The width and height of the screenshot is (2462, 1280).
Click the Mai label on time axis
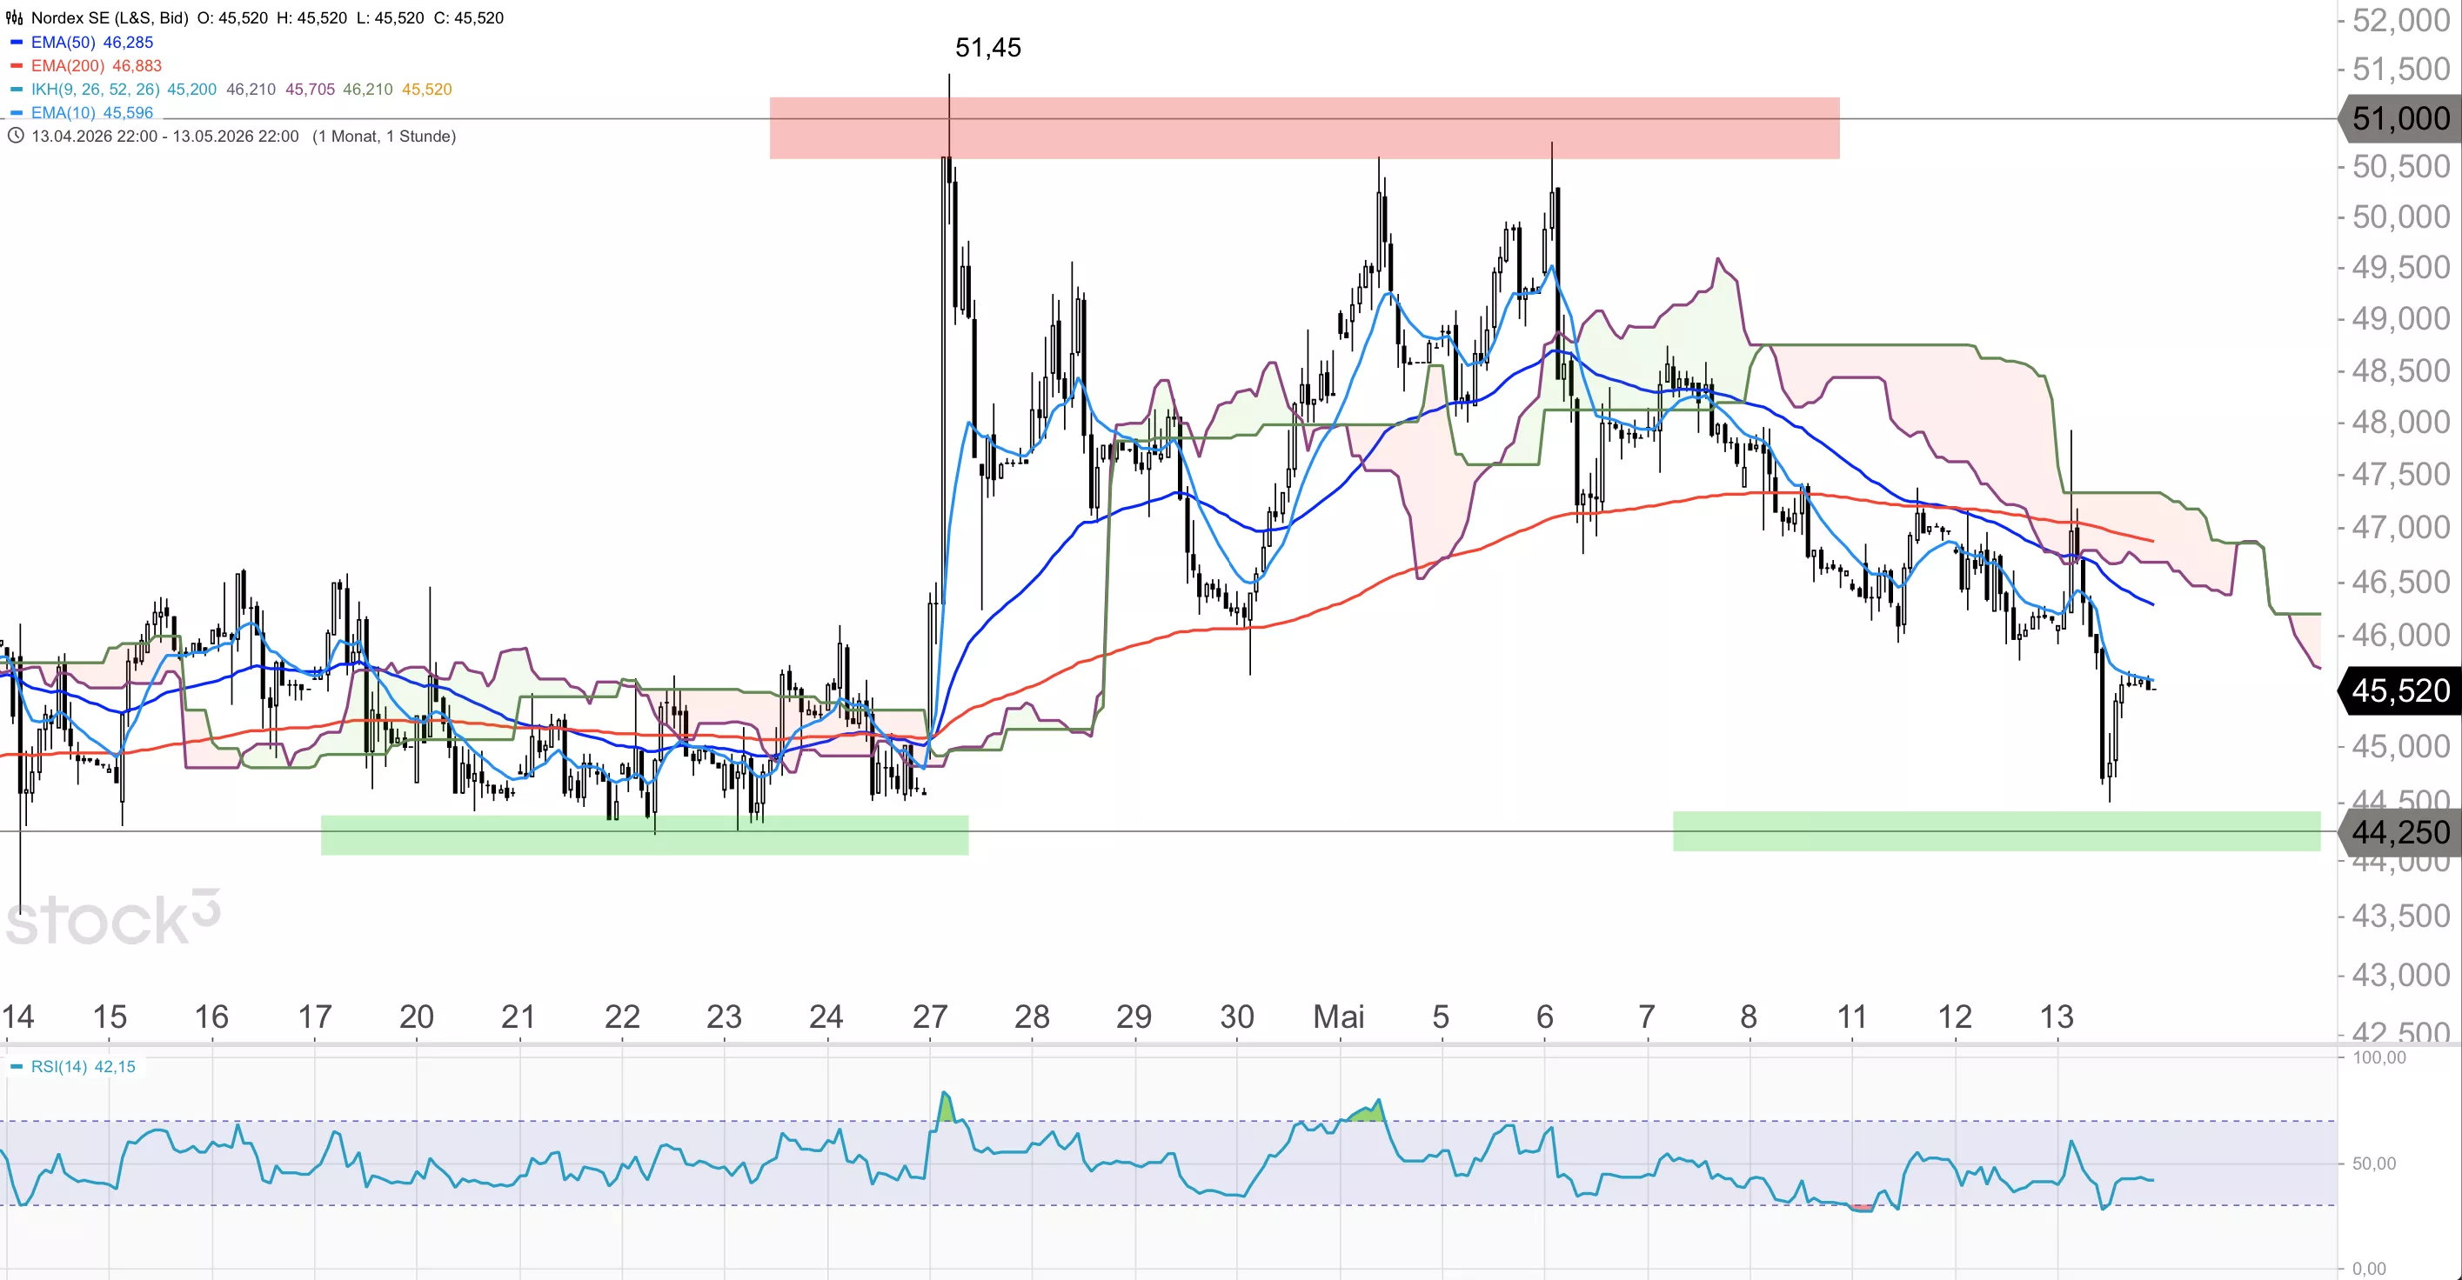click(1338, 1017)
